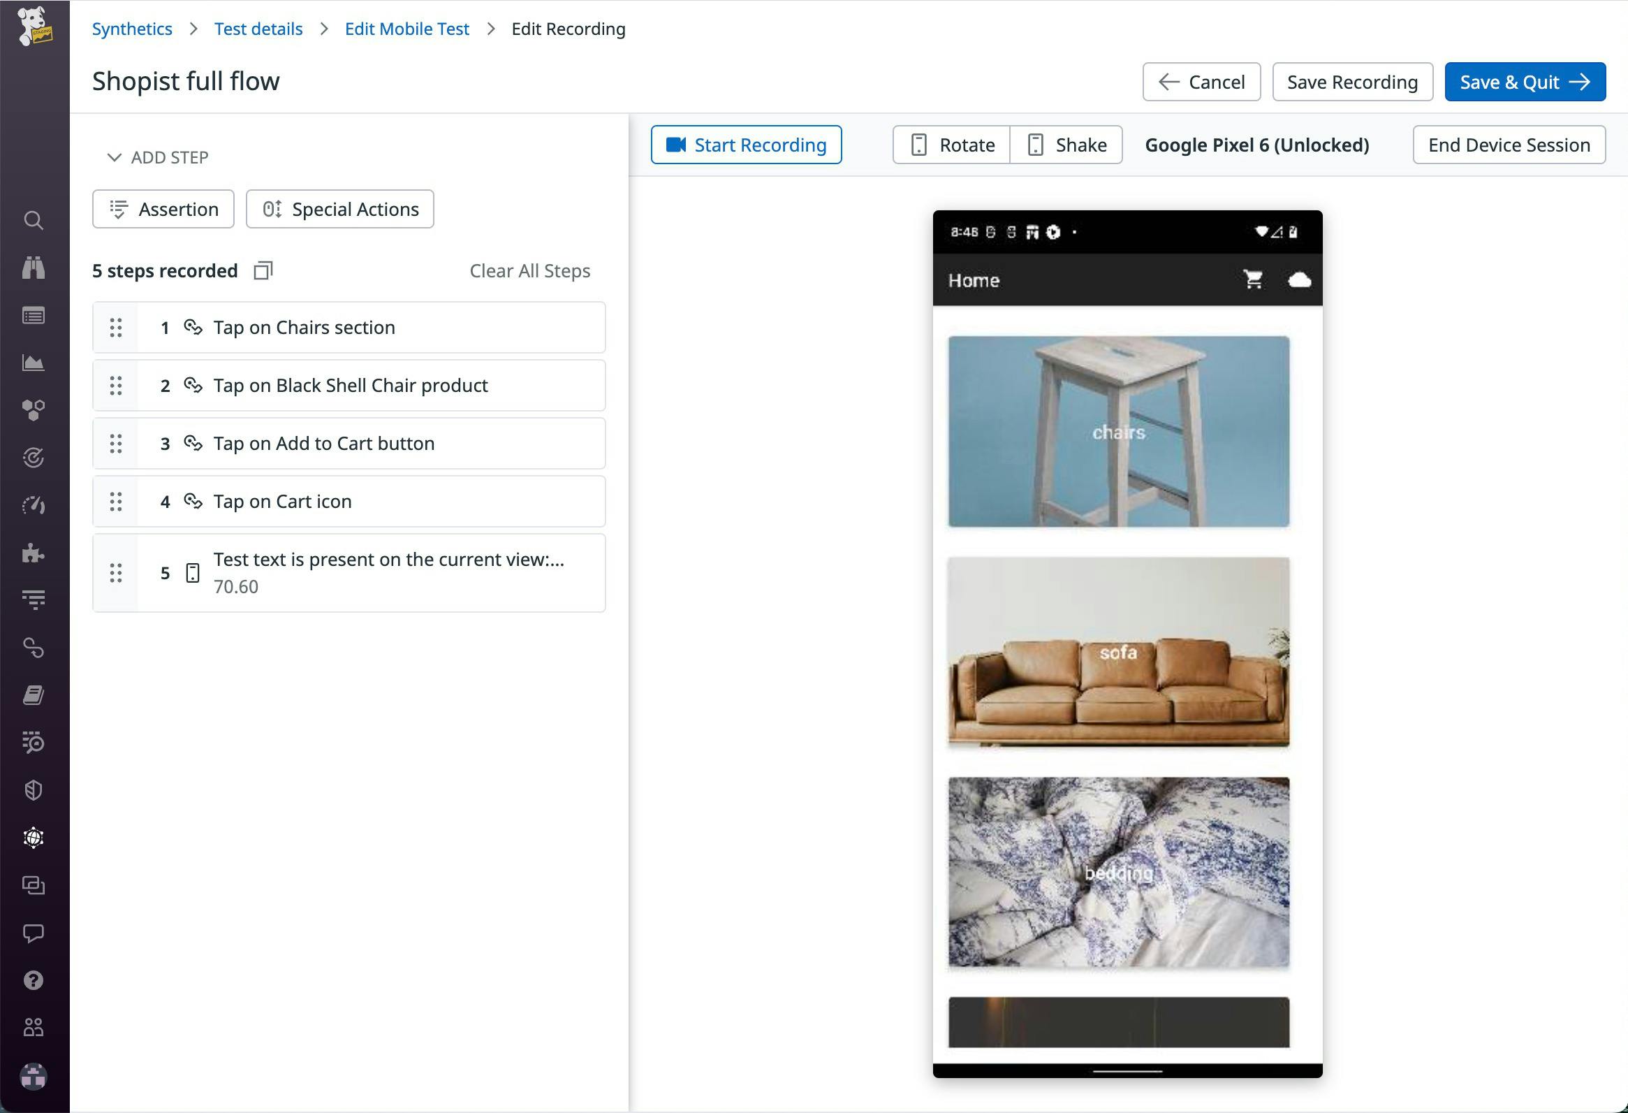The height and width of the screenshot is (1113, 1628).
Task: Expand the ADD STEP section
Action: pyautogui.click(x=156, y=157)
